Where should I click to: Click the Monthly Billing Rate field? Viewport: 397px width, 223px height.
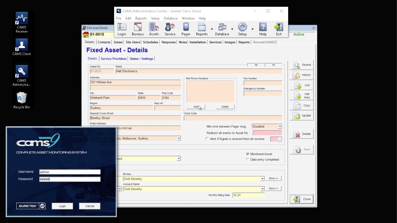click(248, 195)
